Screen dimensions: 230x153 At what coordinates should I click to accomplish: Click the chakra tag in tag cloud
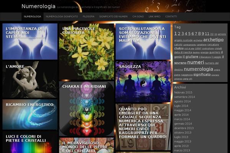(179, 48)
